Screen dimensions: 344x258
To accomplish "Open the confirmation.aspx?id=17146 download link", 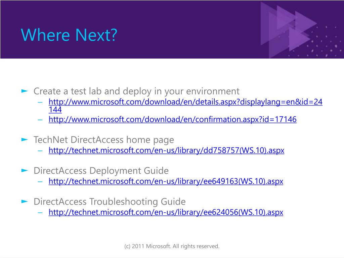I will (x=172, y=119).
